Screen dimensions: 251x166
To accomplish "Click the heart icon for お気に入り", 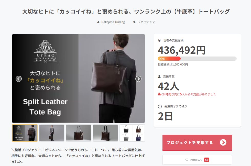I will tap(187, 160).
